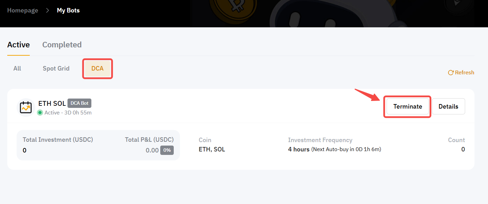The height and width of the screenshot is (204, 488).
Task: Switch to the Completed tab
Action: click(x=62, y=45)
